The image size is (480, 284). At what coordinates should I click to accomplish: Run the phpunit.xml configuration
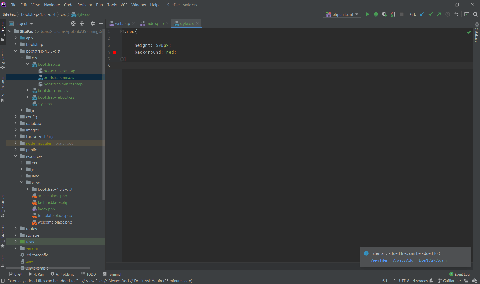[x=367, y=14]
